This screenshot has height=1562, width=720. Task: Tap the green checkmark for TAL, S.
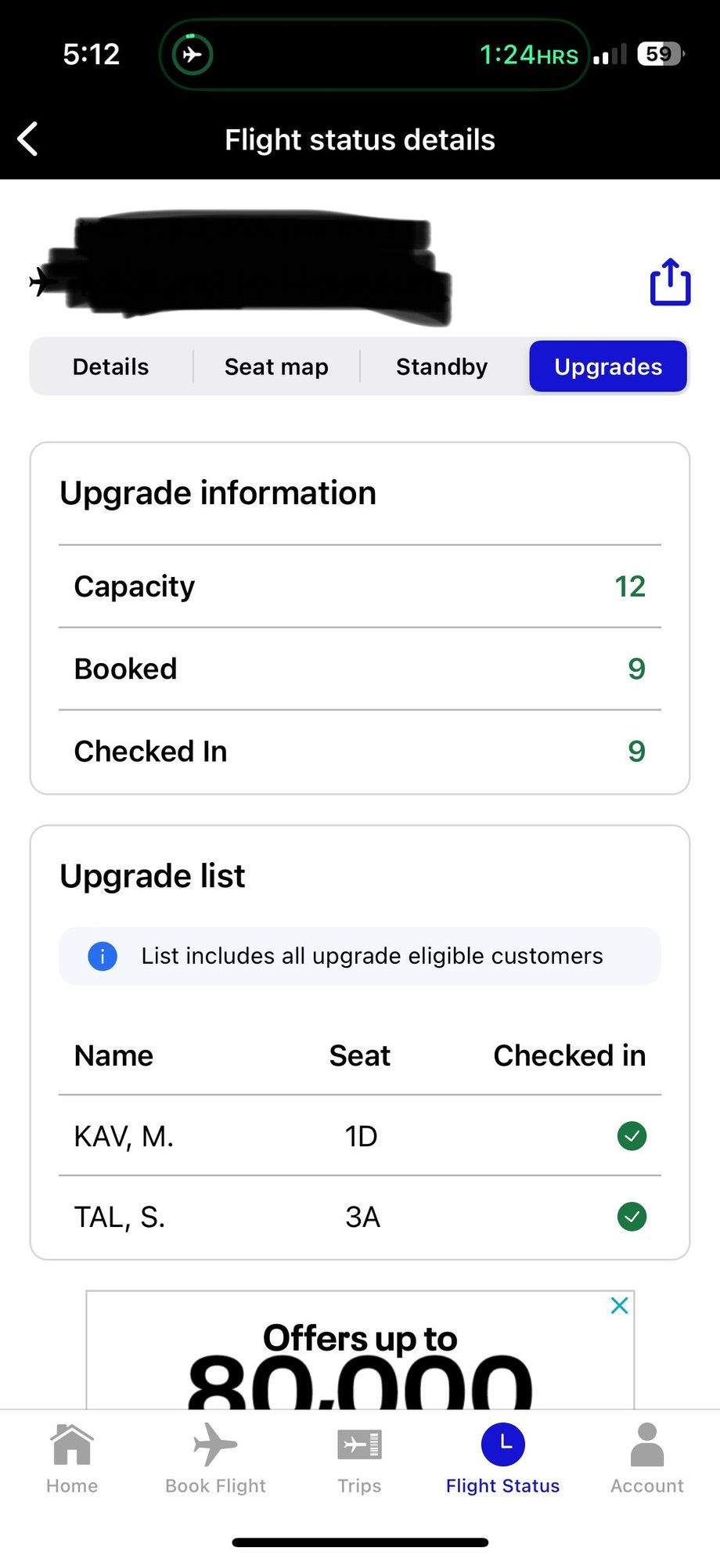click(x=632, y=1217)
